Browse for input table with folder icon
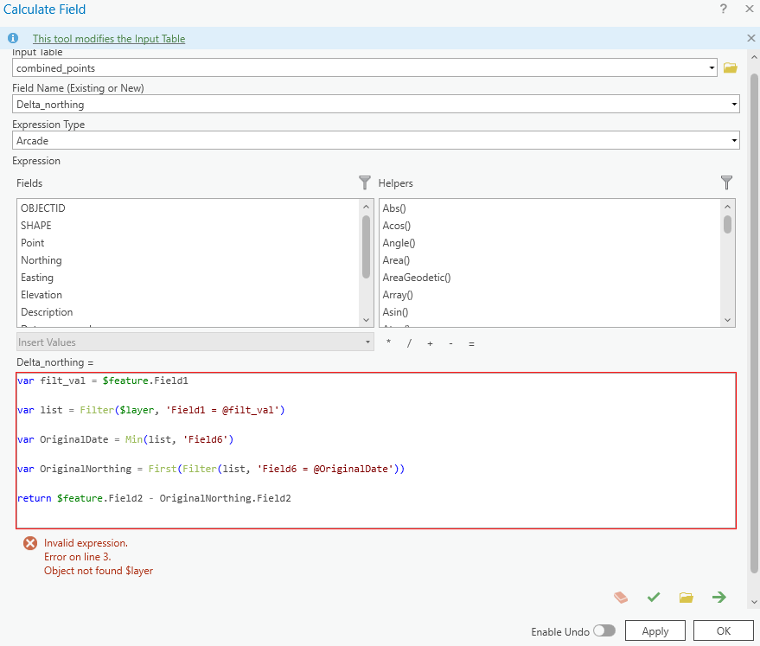Screen dimensions: 760x646 coord(731,67)
